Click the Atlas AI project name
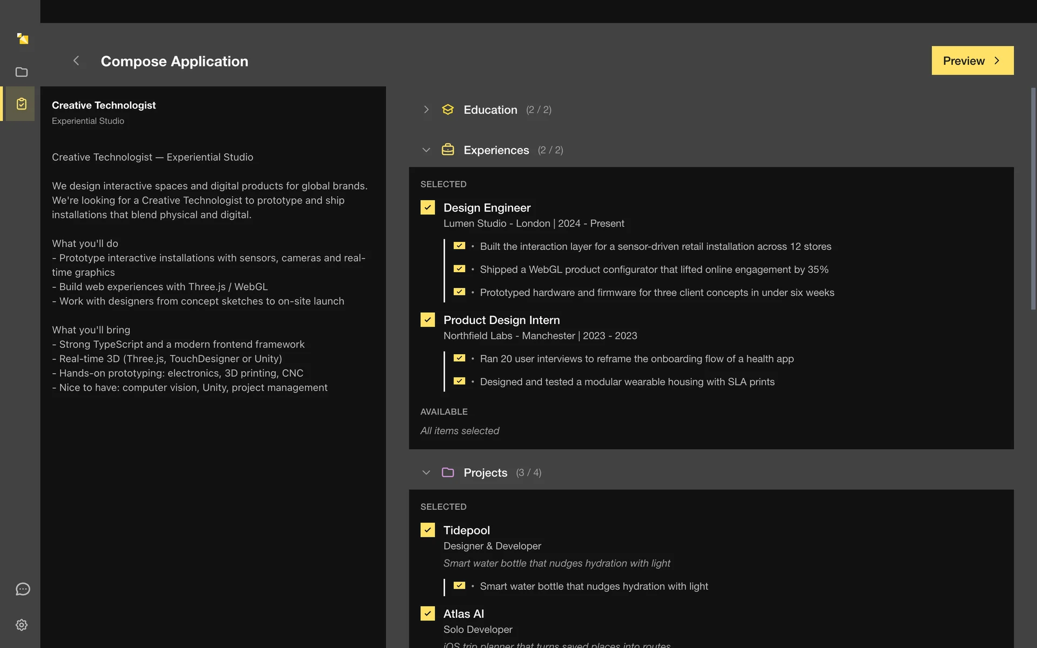The image size is (1037, 648). (x=463, y=614)
